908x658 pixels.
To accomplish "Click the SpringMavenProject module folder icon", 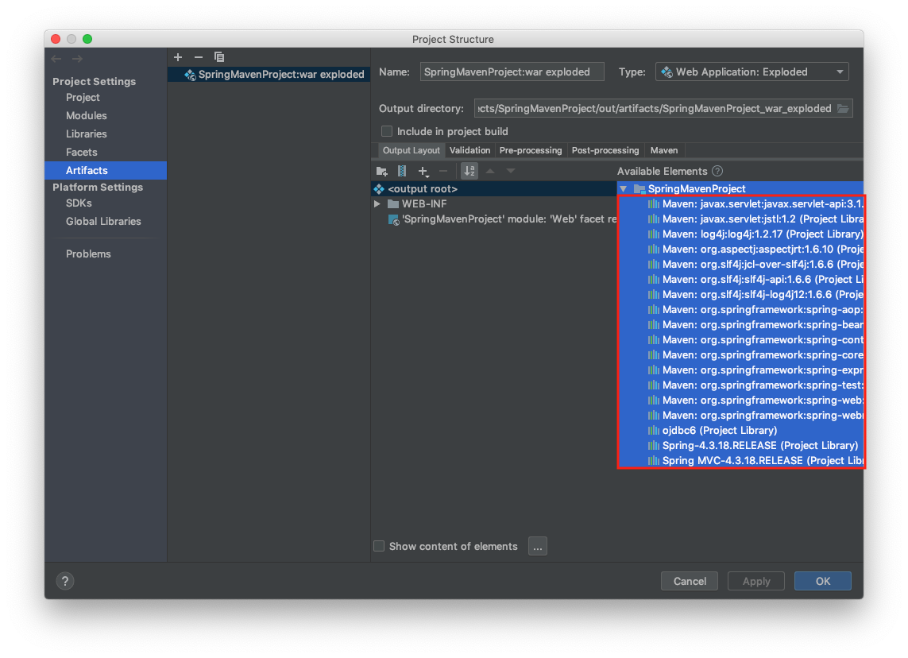I will click(639, 189).
